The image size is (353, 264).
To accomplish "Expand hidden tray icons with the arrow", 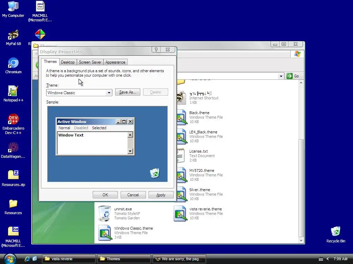I will click(x=328, y=259).
